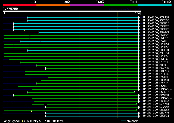174x123 pixels.
Task: Click the UniRef100_Q2QP62 subject name
Action: pos(156,56)
